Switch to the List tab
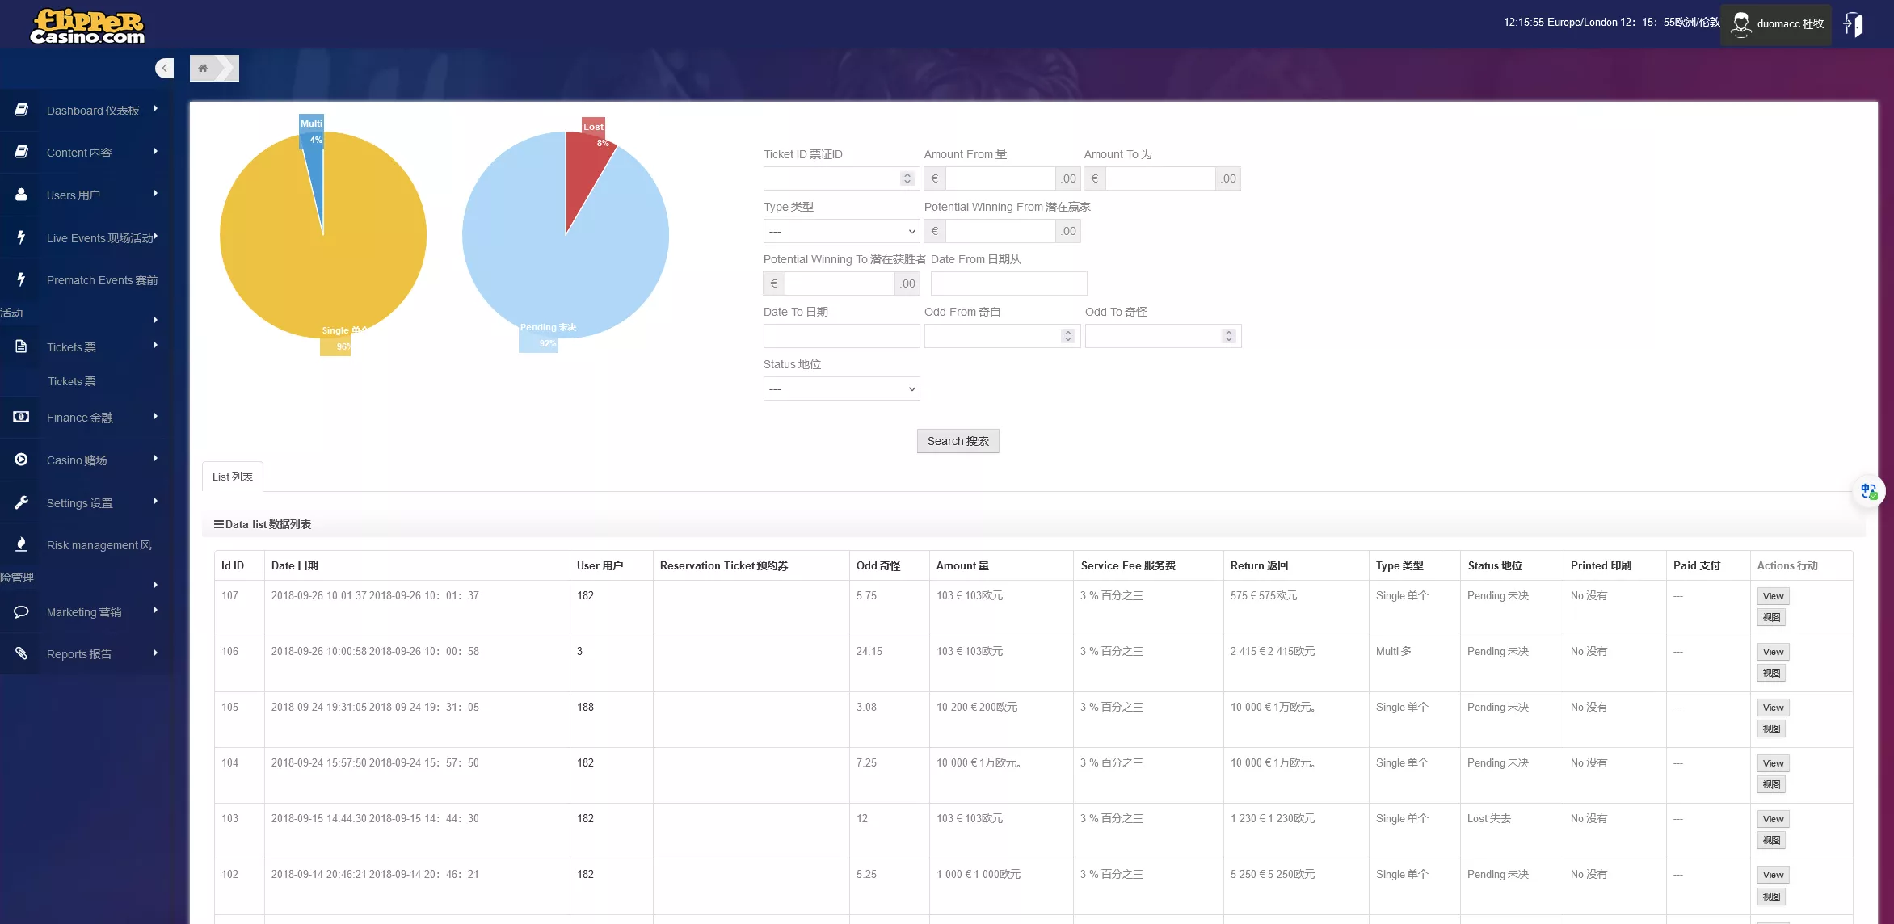Viewport: 1894px width, 924px height. click(233, 477)
